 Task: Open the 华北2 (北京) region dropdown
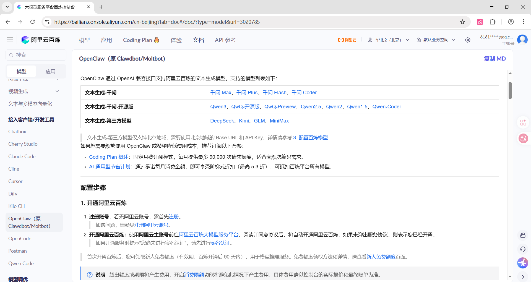coord(389,40)
